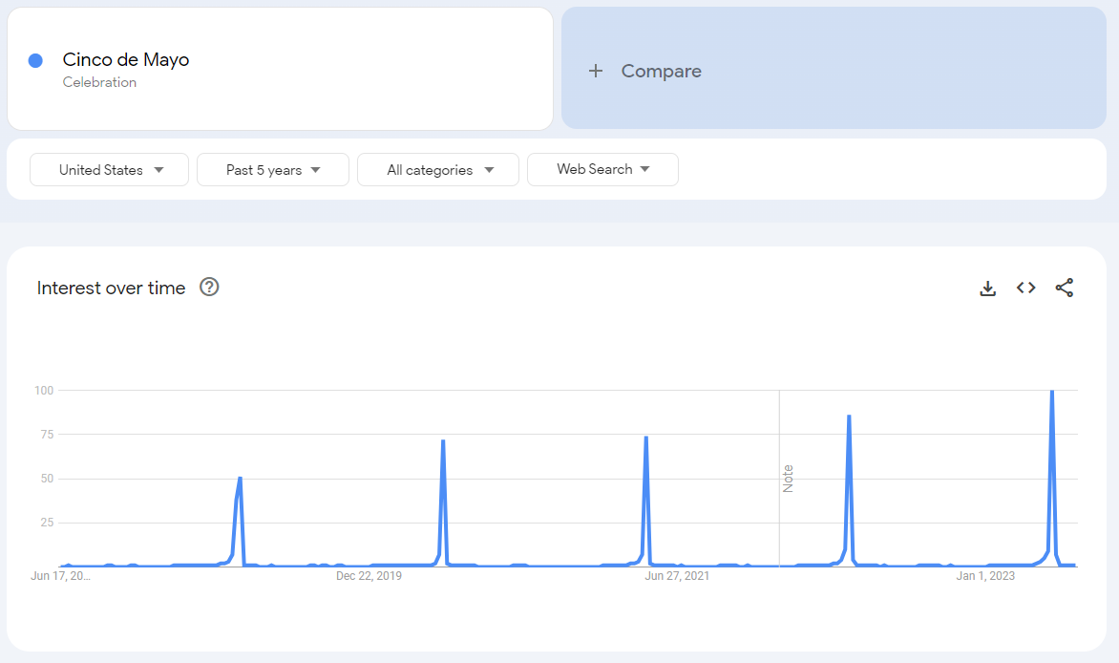Click the Interest over time heading
This screenshot has height=663, width=1119.
(x=111, y=288)
